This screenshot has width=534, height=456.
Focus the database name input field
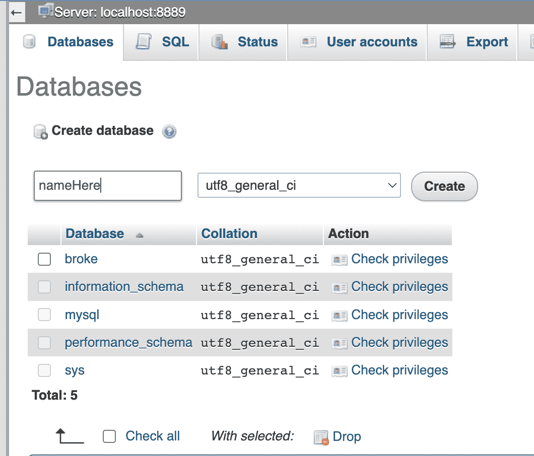pos(107,186)
